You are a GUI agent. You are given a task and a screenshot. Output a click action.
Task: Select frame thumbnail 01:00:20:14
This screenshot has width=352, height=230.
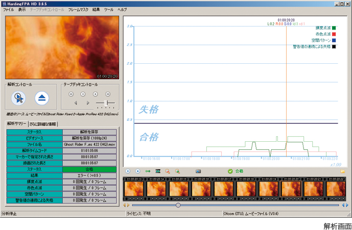[156, 189]
